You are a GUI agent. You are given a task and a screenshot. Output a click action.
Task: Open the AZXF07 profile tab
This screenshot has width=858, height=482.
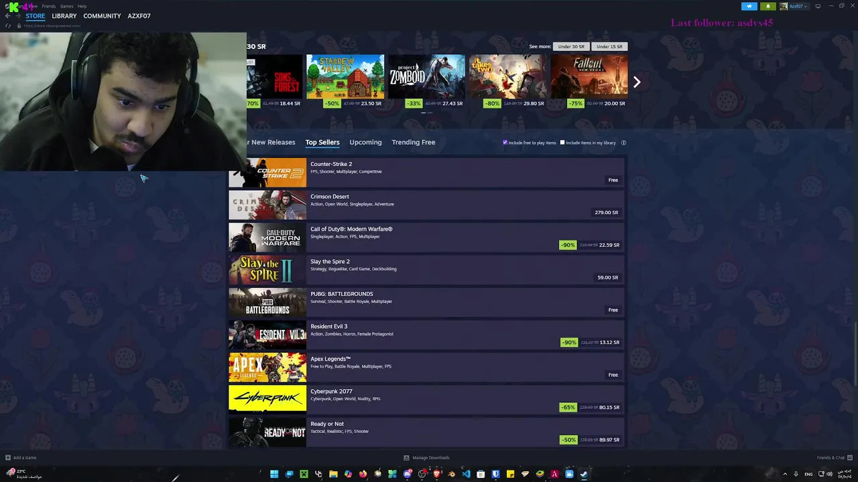coord(139,16)
